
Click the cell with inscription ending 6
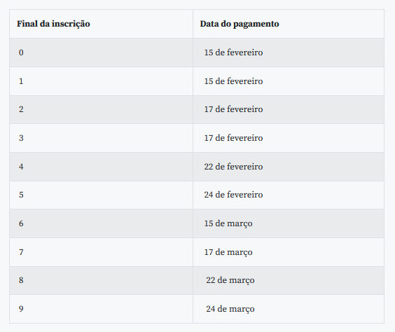101,223
